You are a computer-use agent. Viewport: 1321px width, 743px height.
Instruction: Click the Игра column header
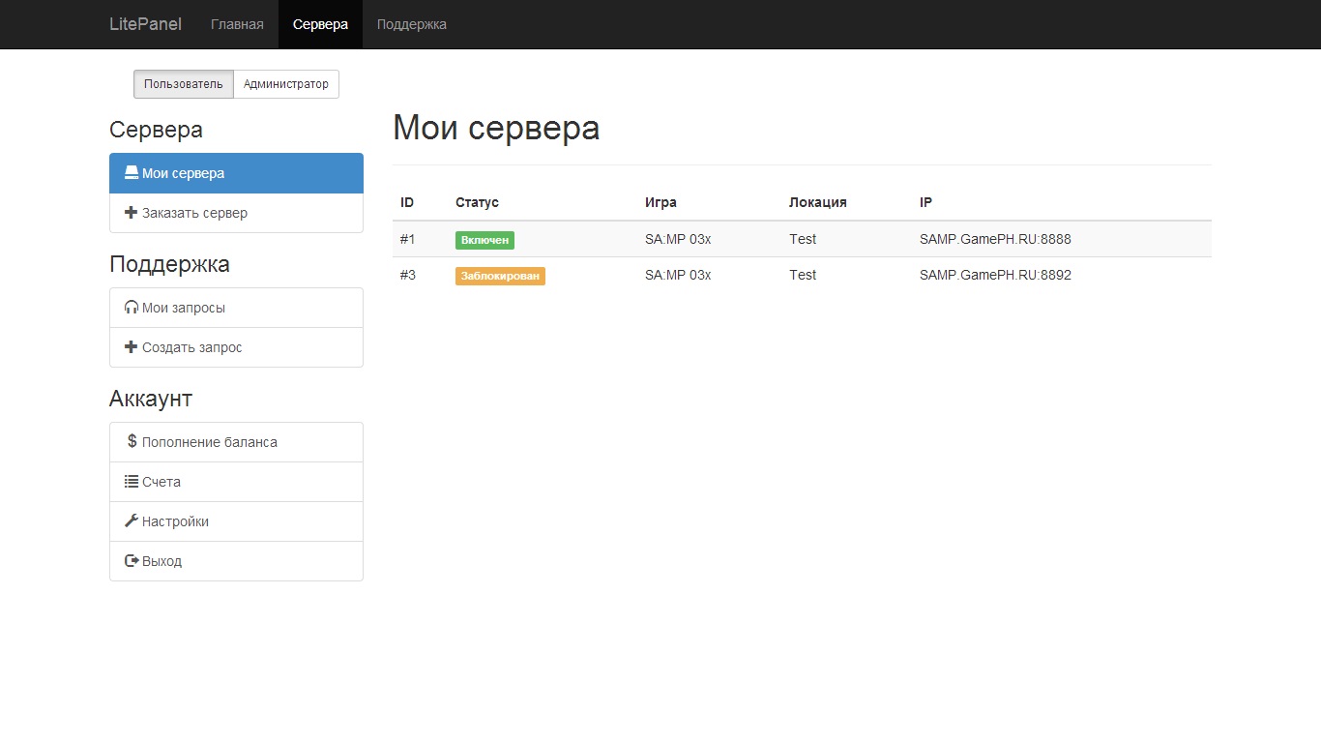[660, 202]
